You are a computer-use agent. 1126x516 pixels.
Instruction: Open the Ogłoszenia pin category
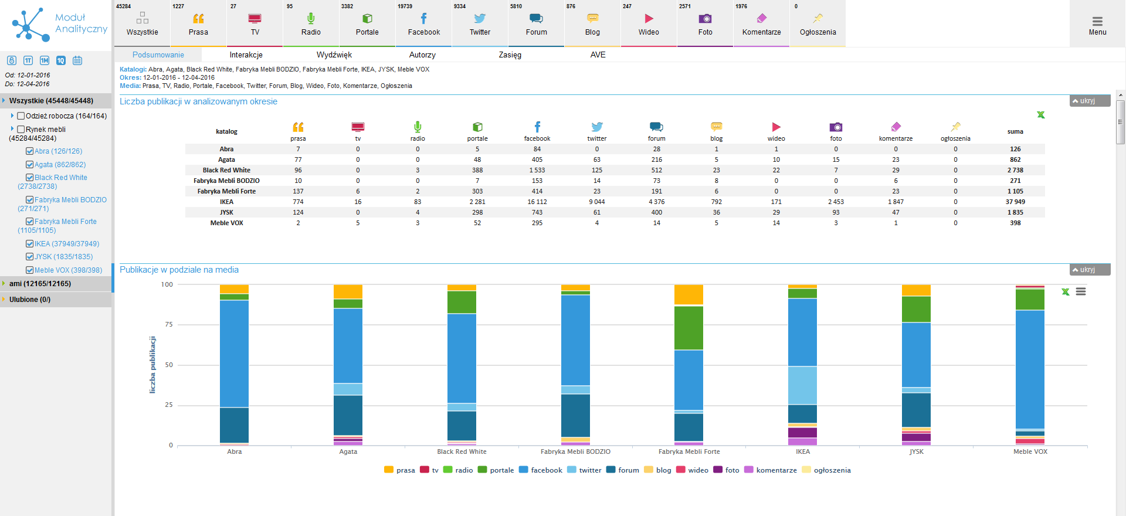(x=818, y=23)
